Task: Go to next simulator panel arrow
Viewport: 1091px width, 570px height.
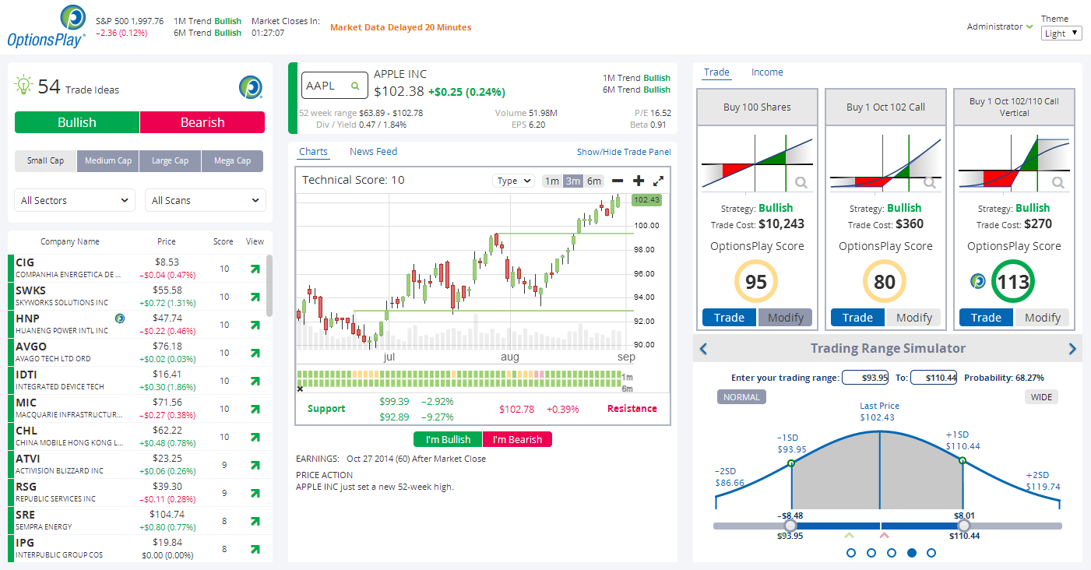Action: click(x=1072, y=349)
